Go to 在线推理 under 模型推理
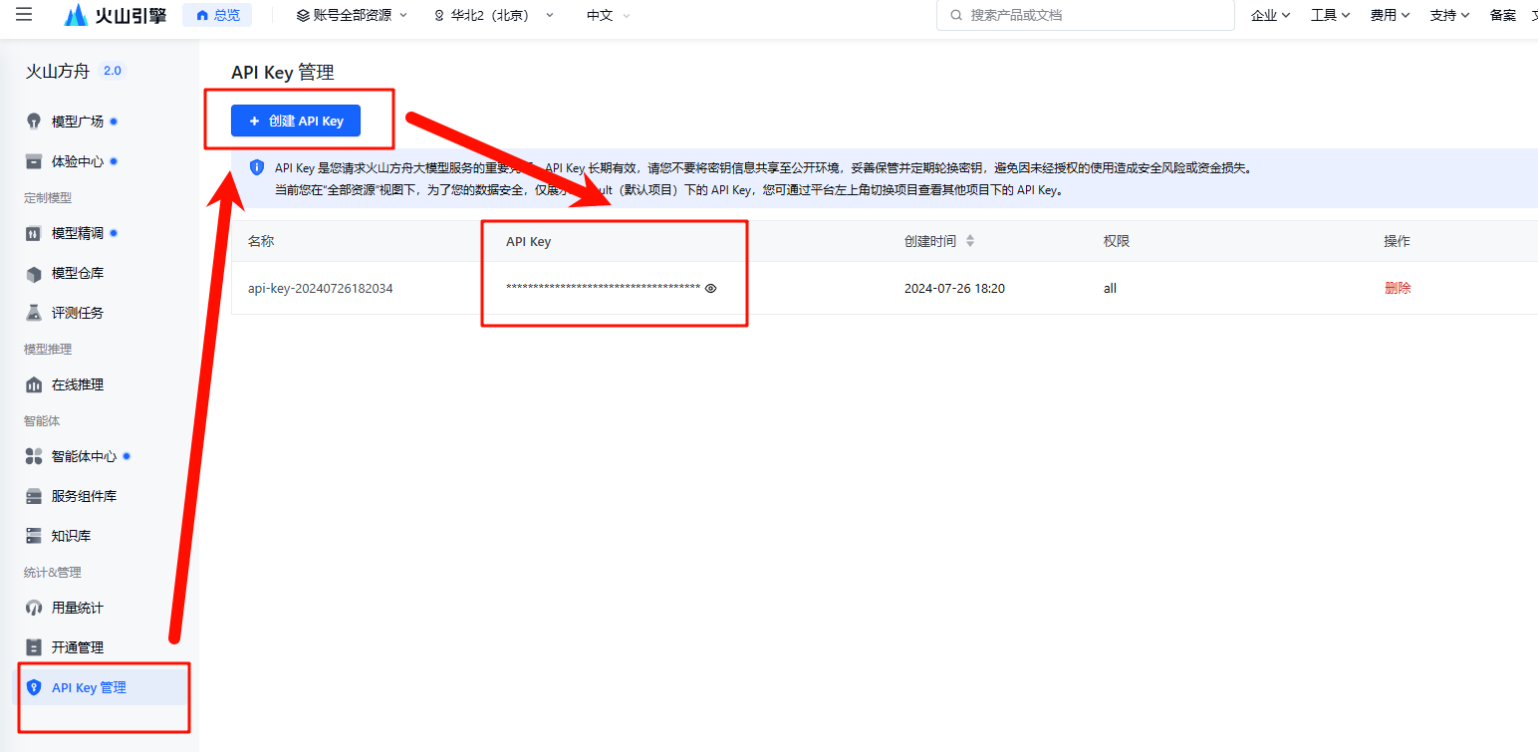1538x752 pixels. [80, 384]
